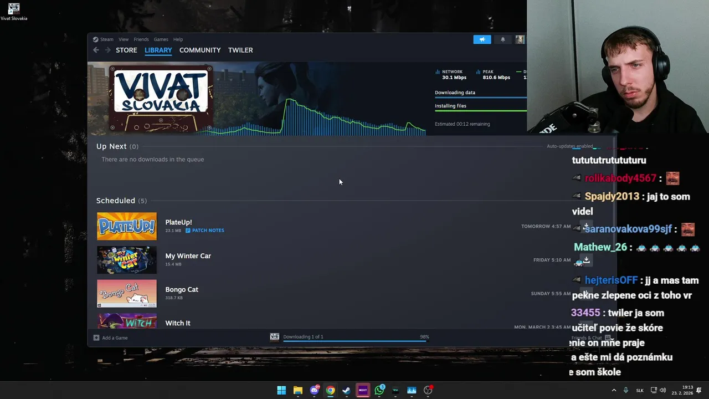Open Friends & Chat

[590, 337]
